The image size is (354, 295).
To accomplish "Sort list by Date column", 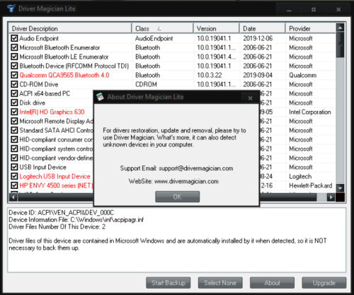I will pos(263,28).
